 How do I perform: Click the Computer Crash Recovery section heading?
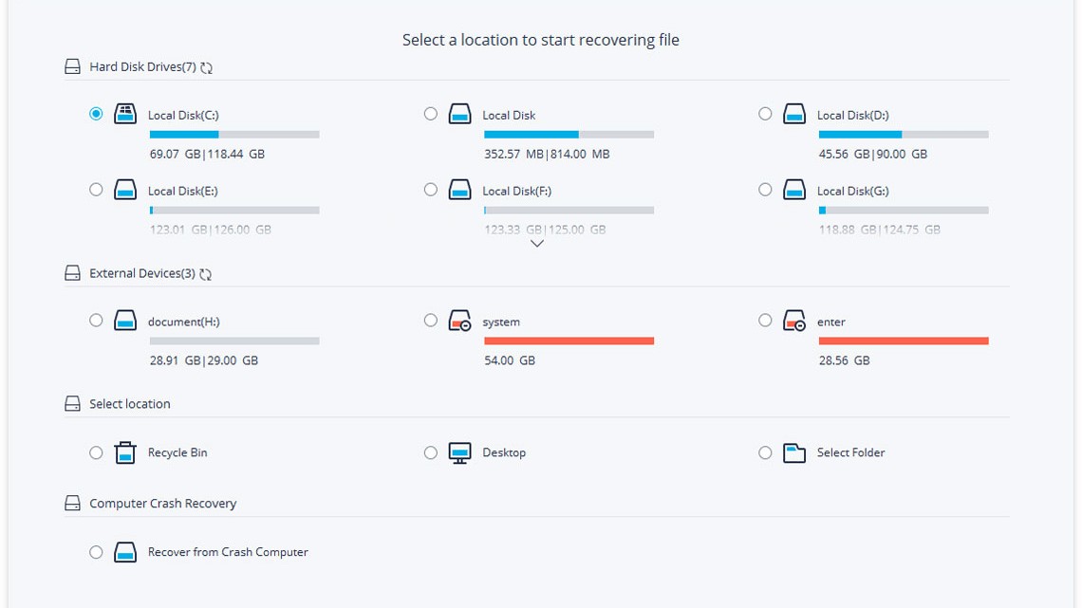point(162,504)
